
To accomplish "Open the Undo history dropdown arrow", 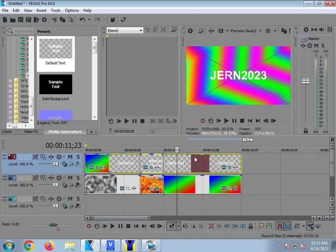I will (x=89, y=20).
